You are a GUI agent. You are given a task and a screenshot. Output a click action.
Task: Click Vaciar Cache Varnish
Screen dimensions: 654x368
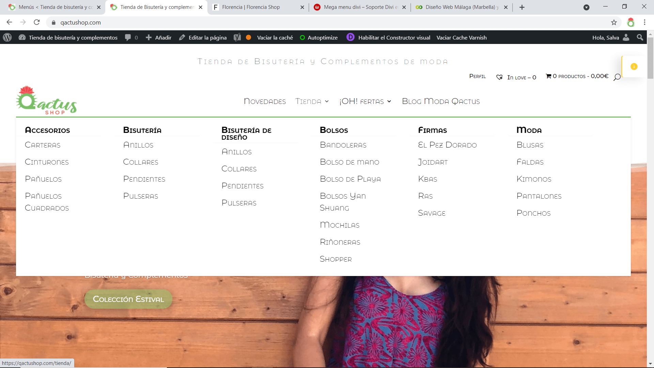(462, 37)
